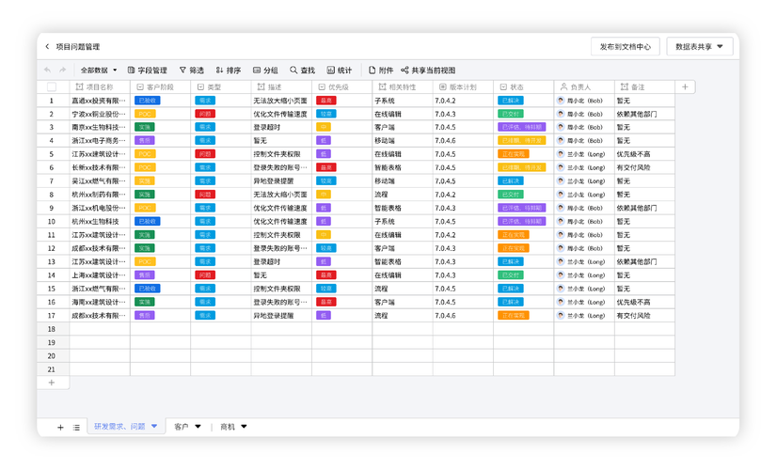Click version 7.0.4.6 in row 17
Screen dimensions: 777x470
point(445,316)
